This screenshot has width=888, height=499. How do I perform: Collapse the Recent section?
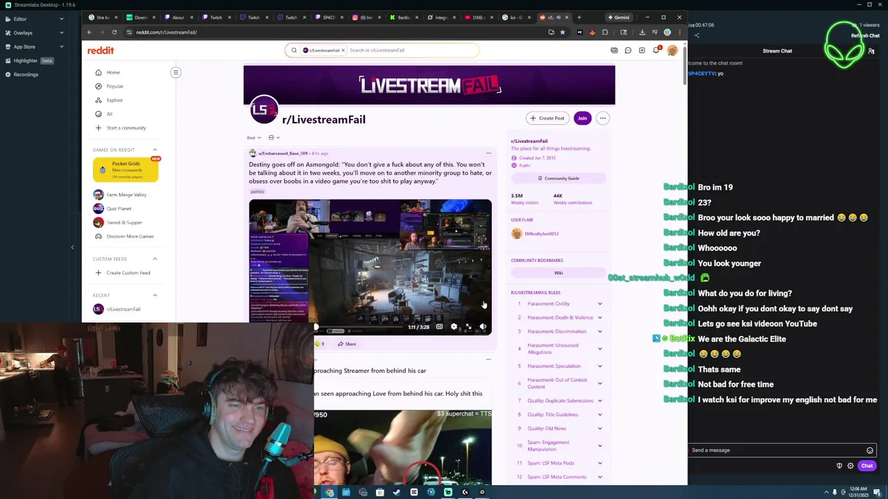tap(155, 295)
